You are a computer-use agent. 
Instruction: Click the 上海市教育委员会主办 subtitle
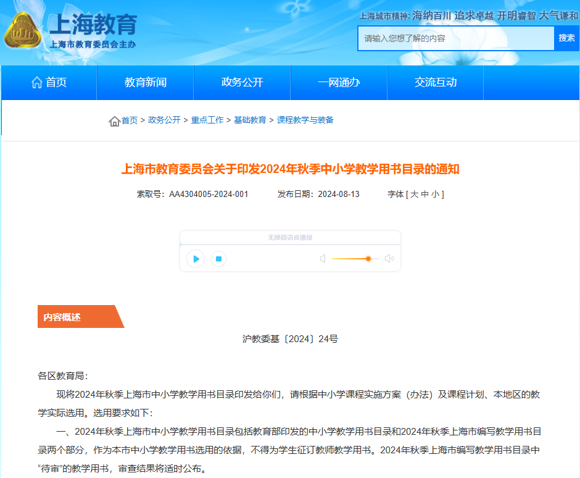[x=93, y=44]
